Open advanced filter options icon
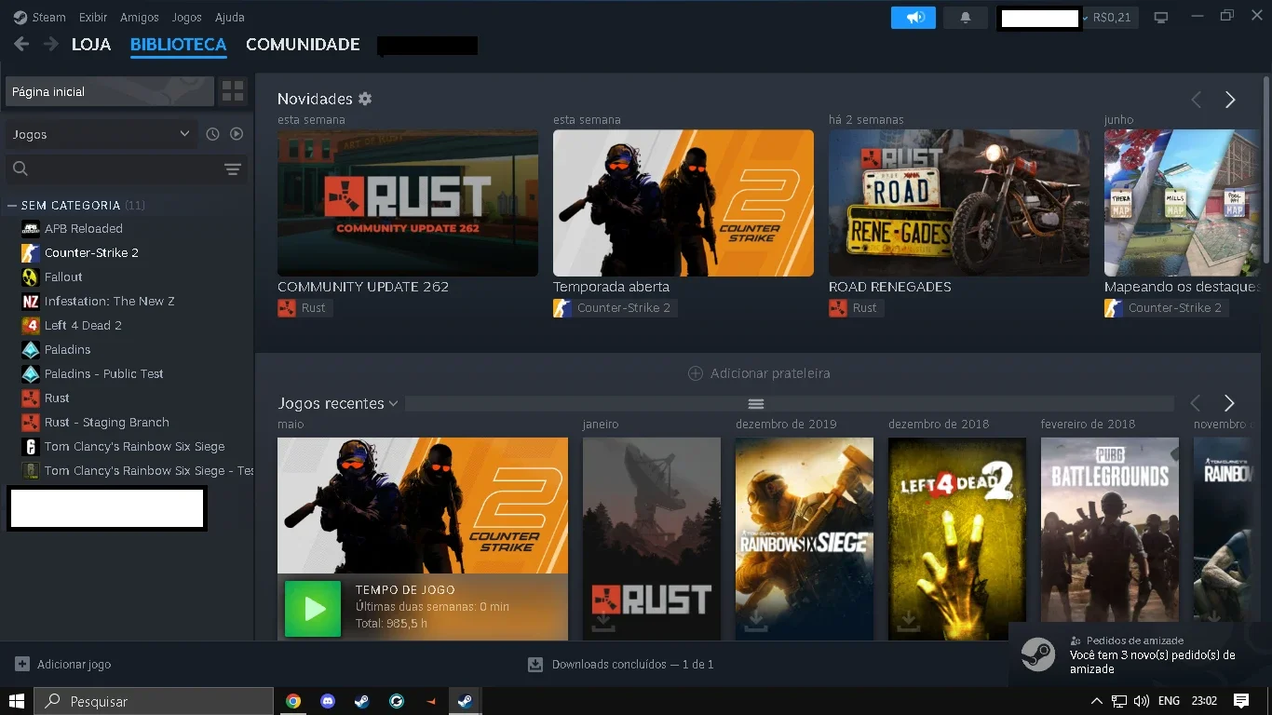Image resolution: width=1272 pixels, height=715 pixels. [233, 169]
